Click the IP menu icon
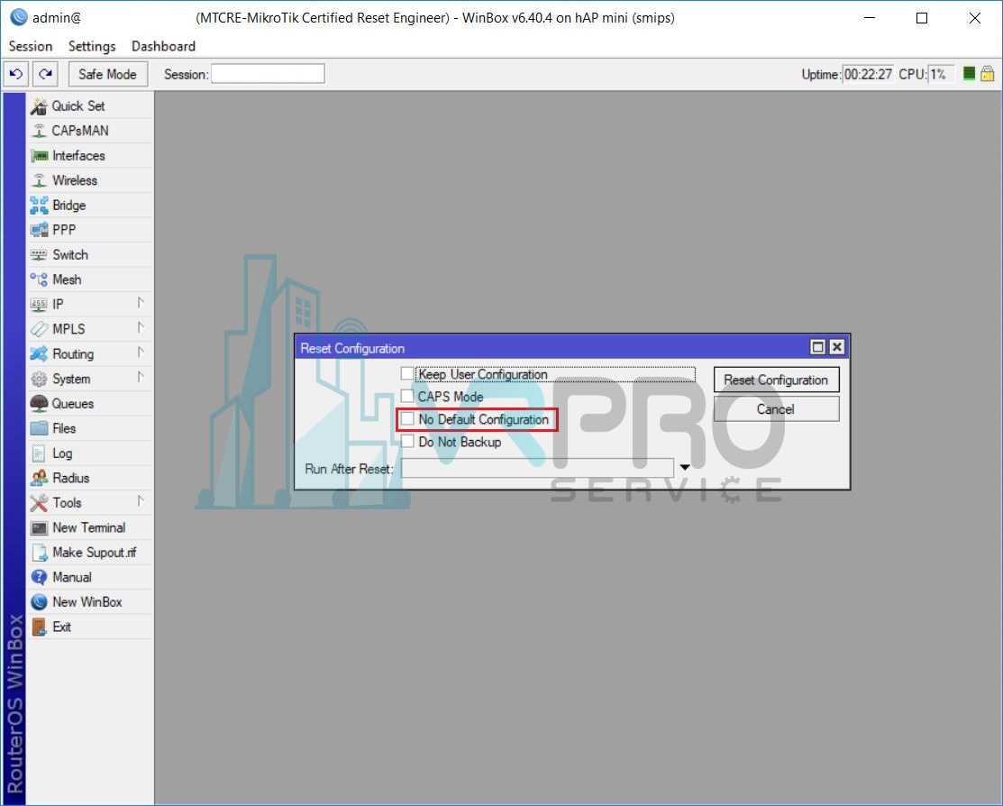The image size is (1003, 806). point(39,305)
